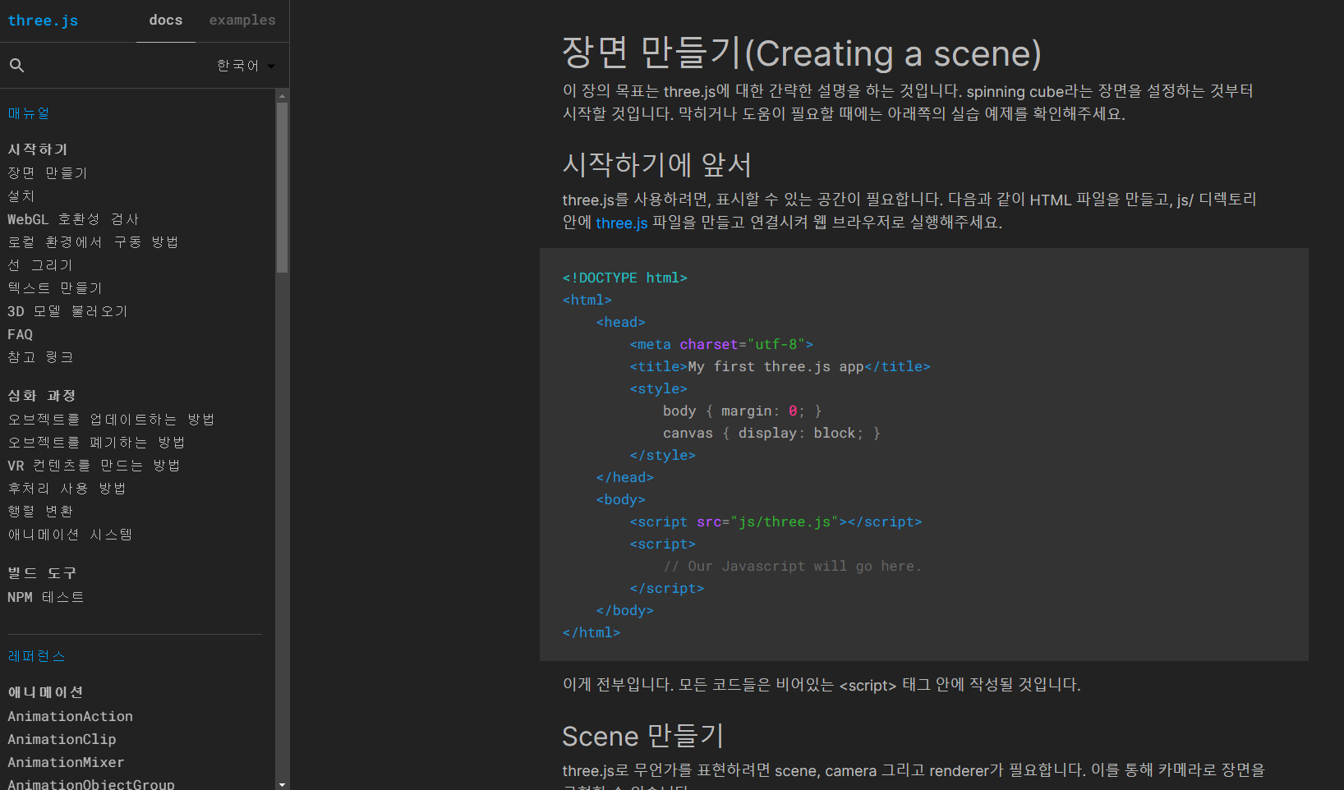The image size is (1344, 790).
Task: Open the 설치 page
Action: (x=21, y=196)
